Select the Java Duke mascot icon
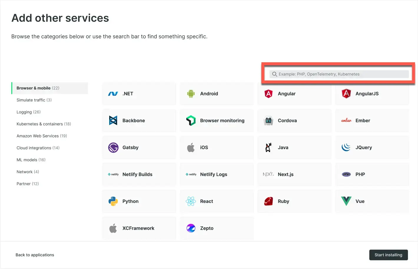Screen dimensions: 418x269 click(x=268, y=147)
